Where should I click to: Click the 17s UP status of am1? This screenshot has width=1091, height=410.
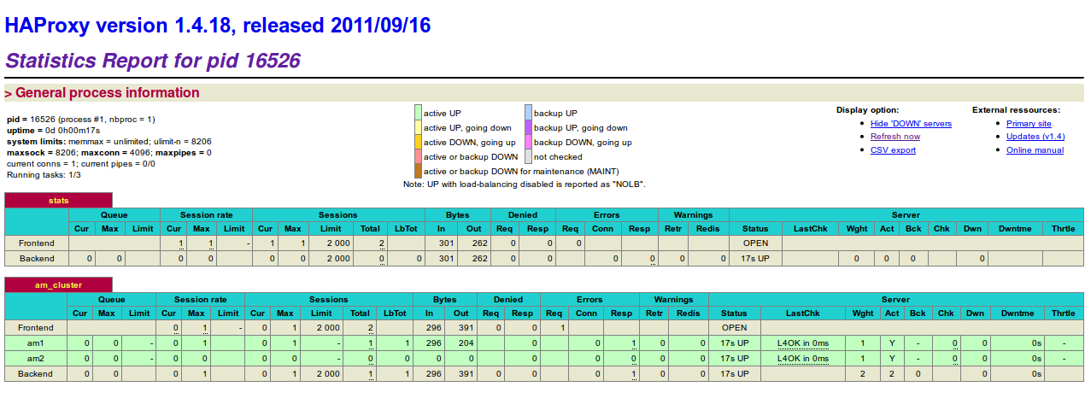(x=734, y=343)
